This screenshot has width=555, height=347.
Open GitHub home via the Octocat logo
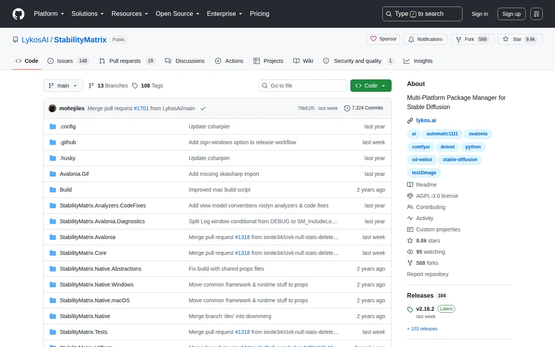18,14
